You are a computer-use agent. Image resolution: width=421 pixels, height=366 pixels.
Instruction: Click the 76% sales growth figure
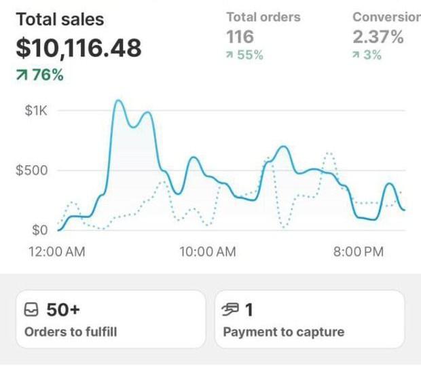48,75
